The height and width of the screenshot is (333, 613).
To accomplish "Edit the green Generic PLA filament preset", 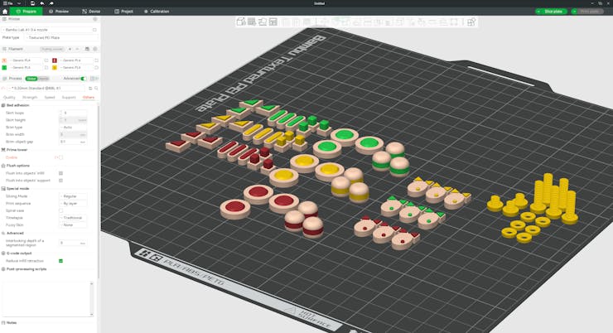I will 46,68.
